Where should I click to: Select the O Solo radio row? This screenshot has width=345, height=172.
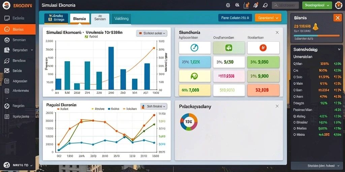317,77
